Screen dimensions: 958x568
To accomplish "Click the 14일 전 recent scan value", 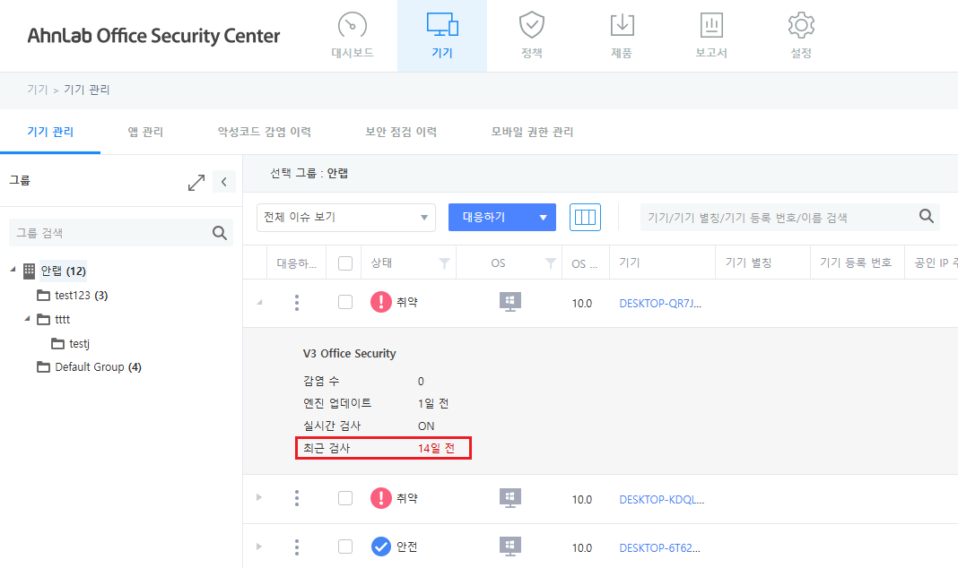I will coord(436,449).
